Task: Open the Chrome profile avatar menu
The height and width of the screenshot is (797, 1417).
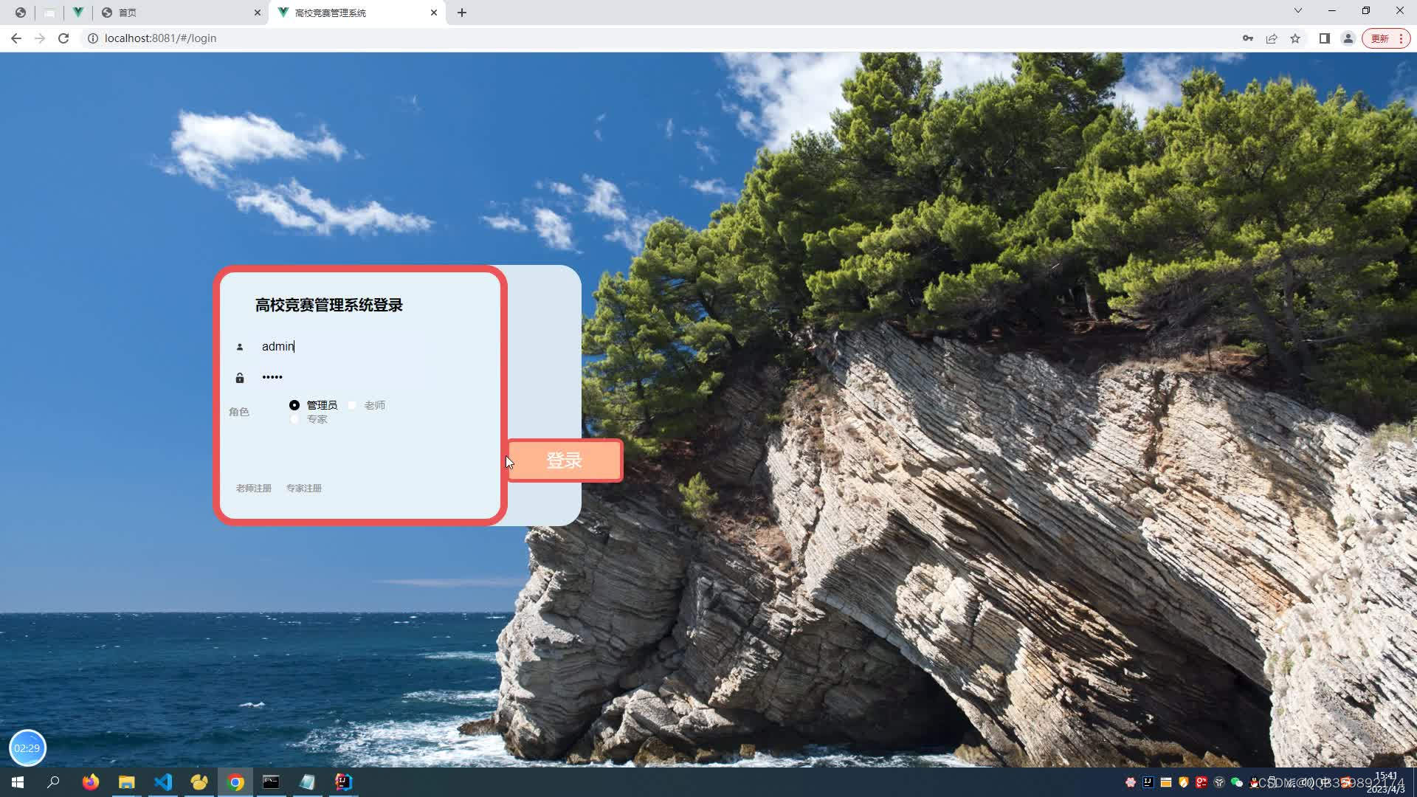Action: [x=1348, y=38]
